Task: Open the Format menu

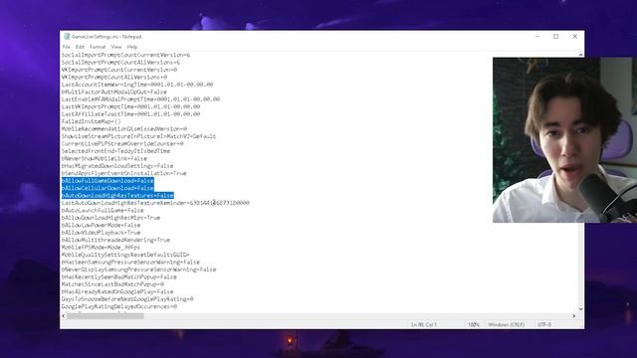Action: pos(98,47)
